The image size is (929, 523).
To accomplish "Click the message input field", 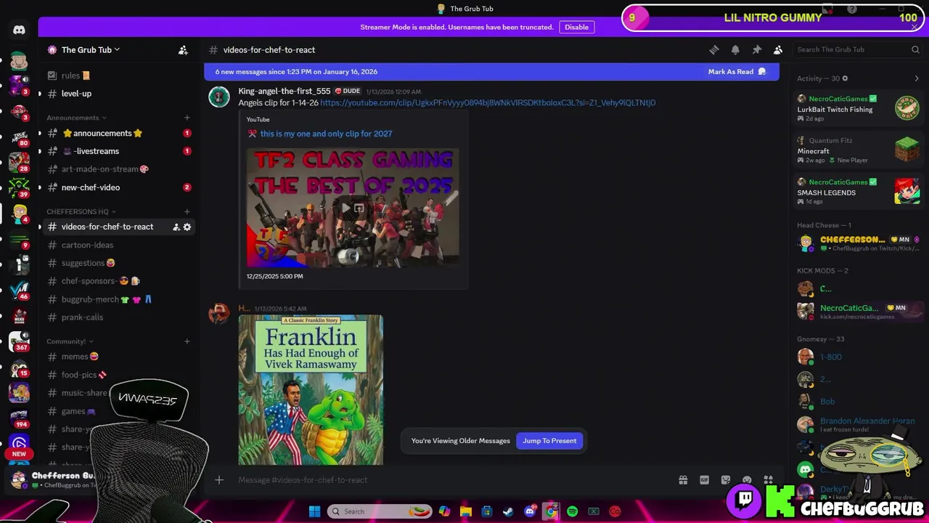I will (x=450, y=479).
